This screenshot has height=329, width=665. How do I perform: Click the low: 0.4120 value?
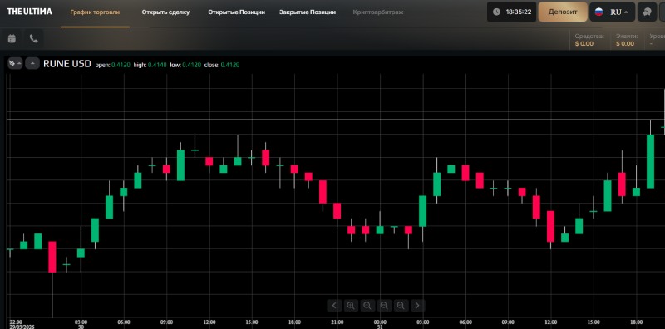pyautogui.click(x=185, y=65)
